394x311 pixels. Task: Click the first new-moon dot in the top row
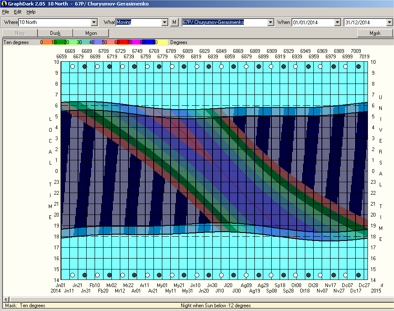(85, 66)
